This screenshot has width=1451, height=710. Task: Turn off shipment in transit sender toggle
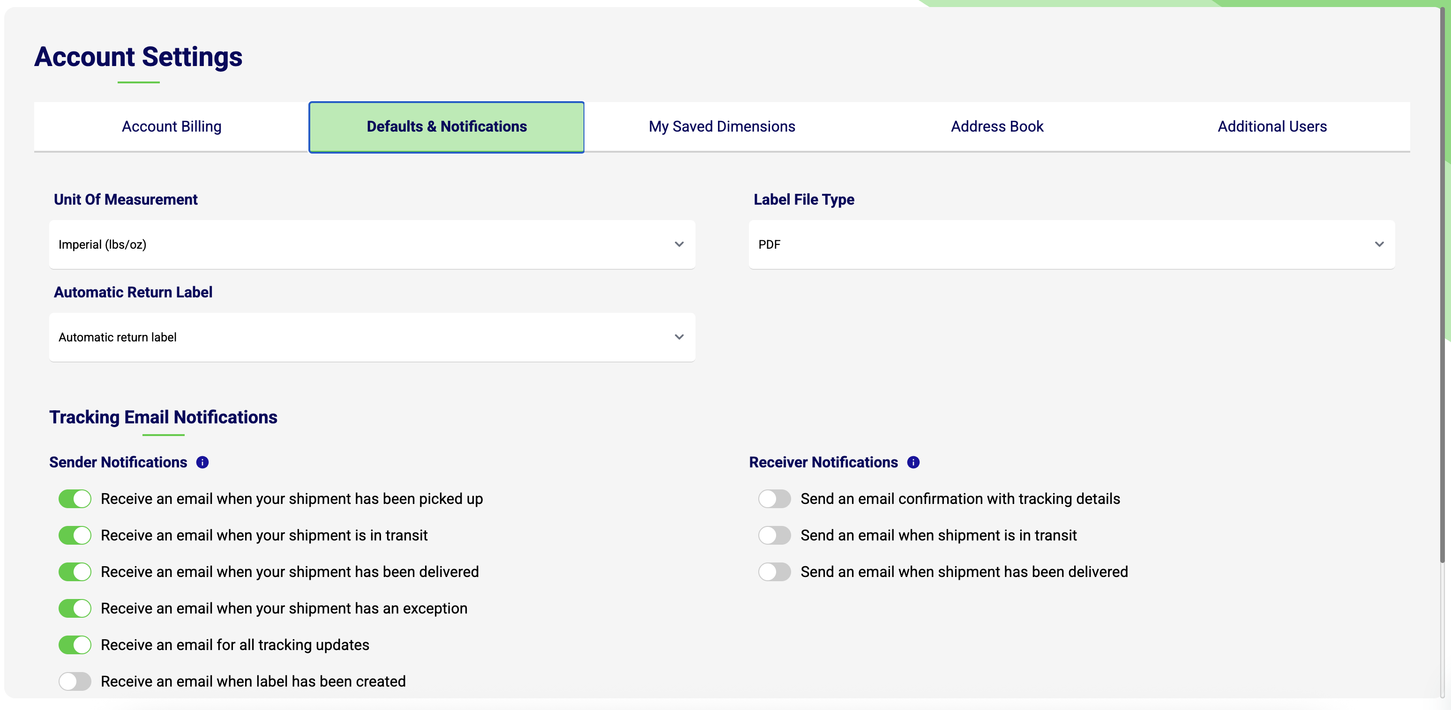point(75,535)
